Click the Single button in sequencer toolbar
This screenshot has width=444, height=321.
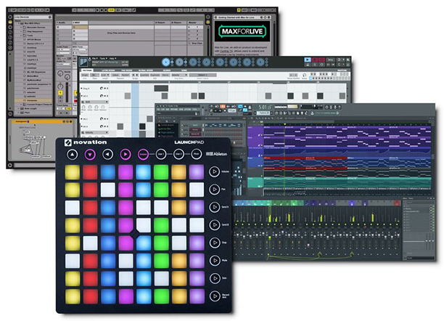pyautogui.click(x=85, y=75)
